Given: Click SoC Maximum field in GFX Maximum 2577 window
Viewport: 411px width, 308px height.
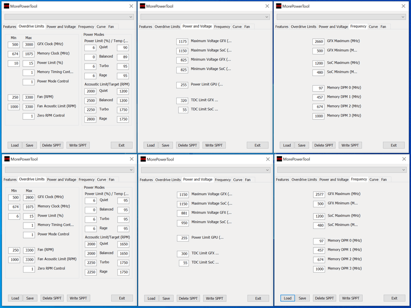Looking at the screenshot, I should (319, 216).
